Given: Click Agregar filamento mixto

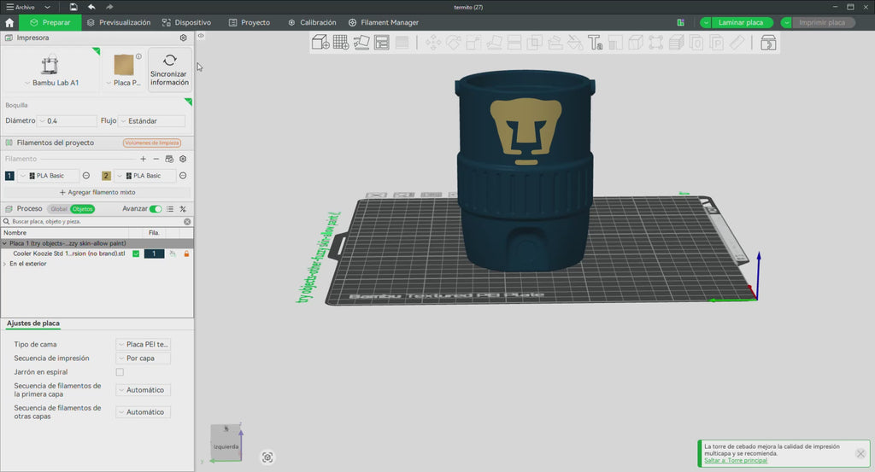Looking at the screenshot, I should coord(97,192).
